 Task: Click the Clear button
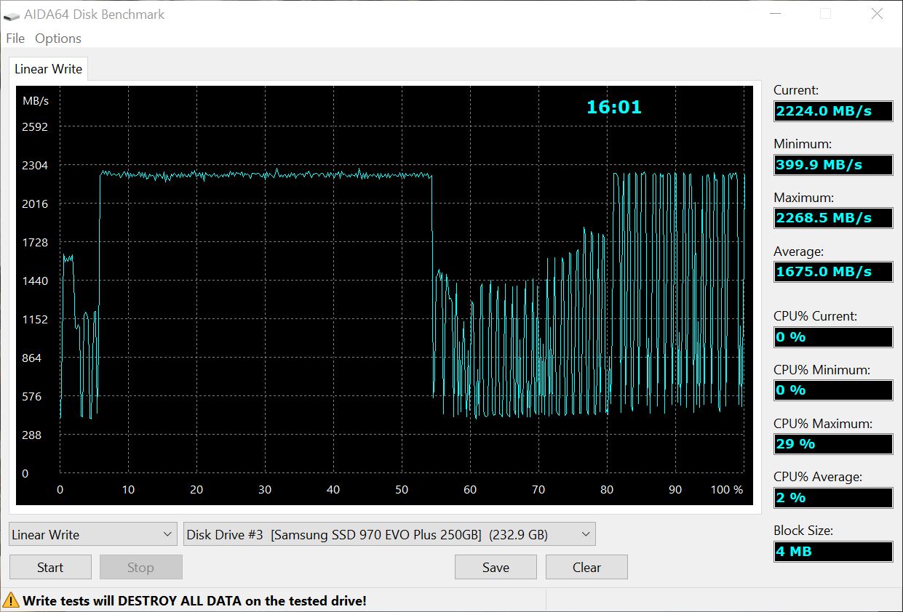pyautogui.click(x=586, y=567)
